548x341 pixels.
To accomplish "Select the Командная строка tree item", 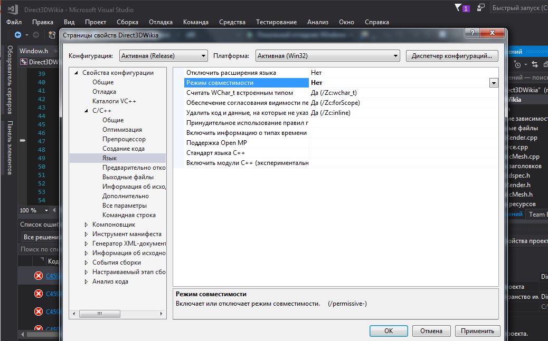I will click(129, 215).
